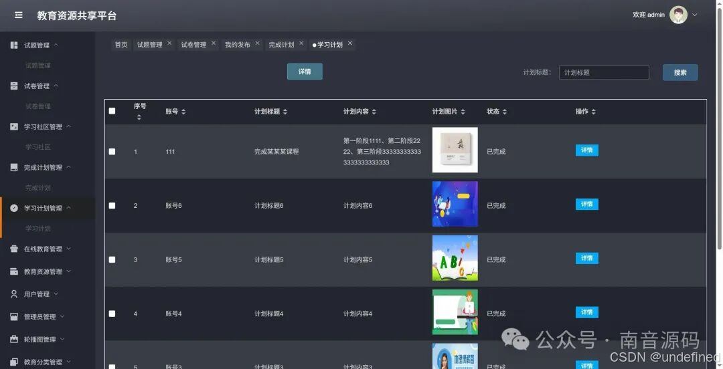Image resolution: width=723 pixels, height=369 pixels.
Task: Sort by 计划内容 column arrows
Action: click(374, 112)
